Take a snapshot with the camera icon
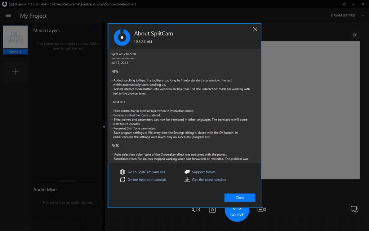Image resolution: width=369 pixels, height=231 pixels. point(212,210)
